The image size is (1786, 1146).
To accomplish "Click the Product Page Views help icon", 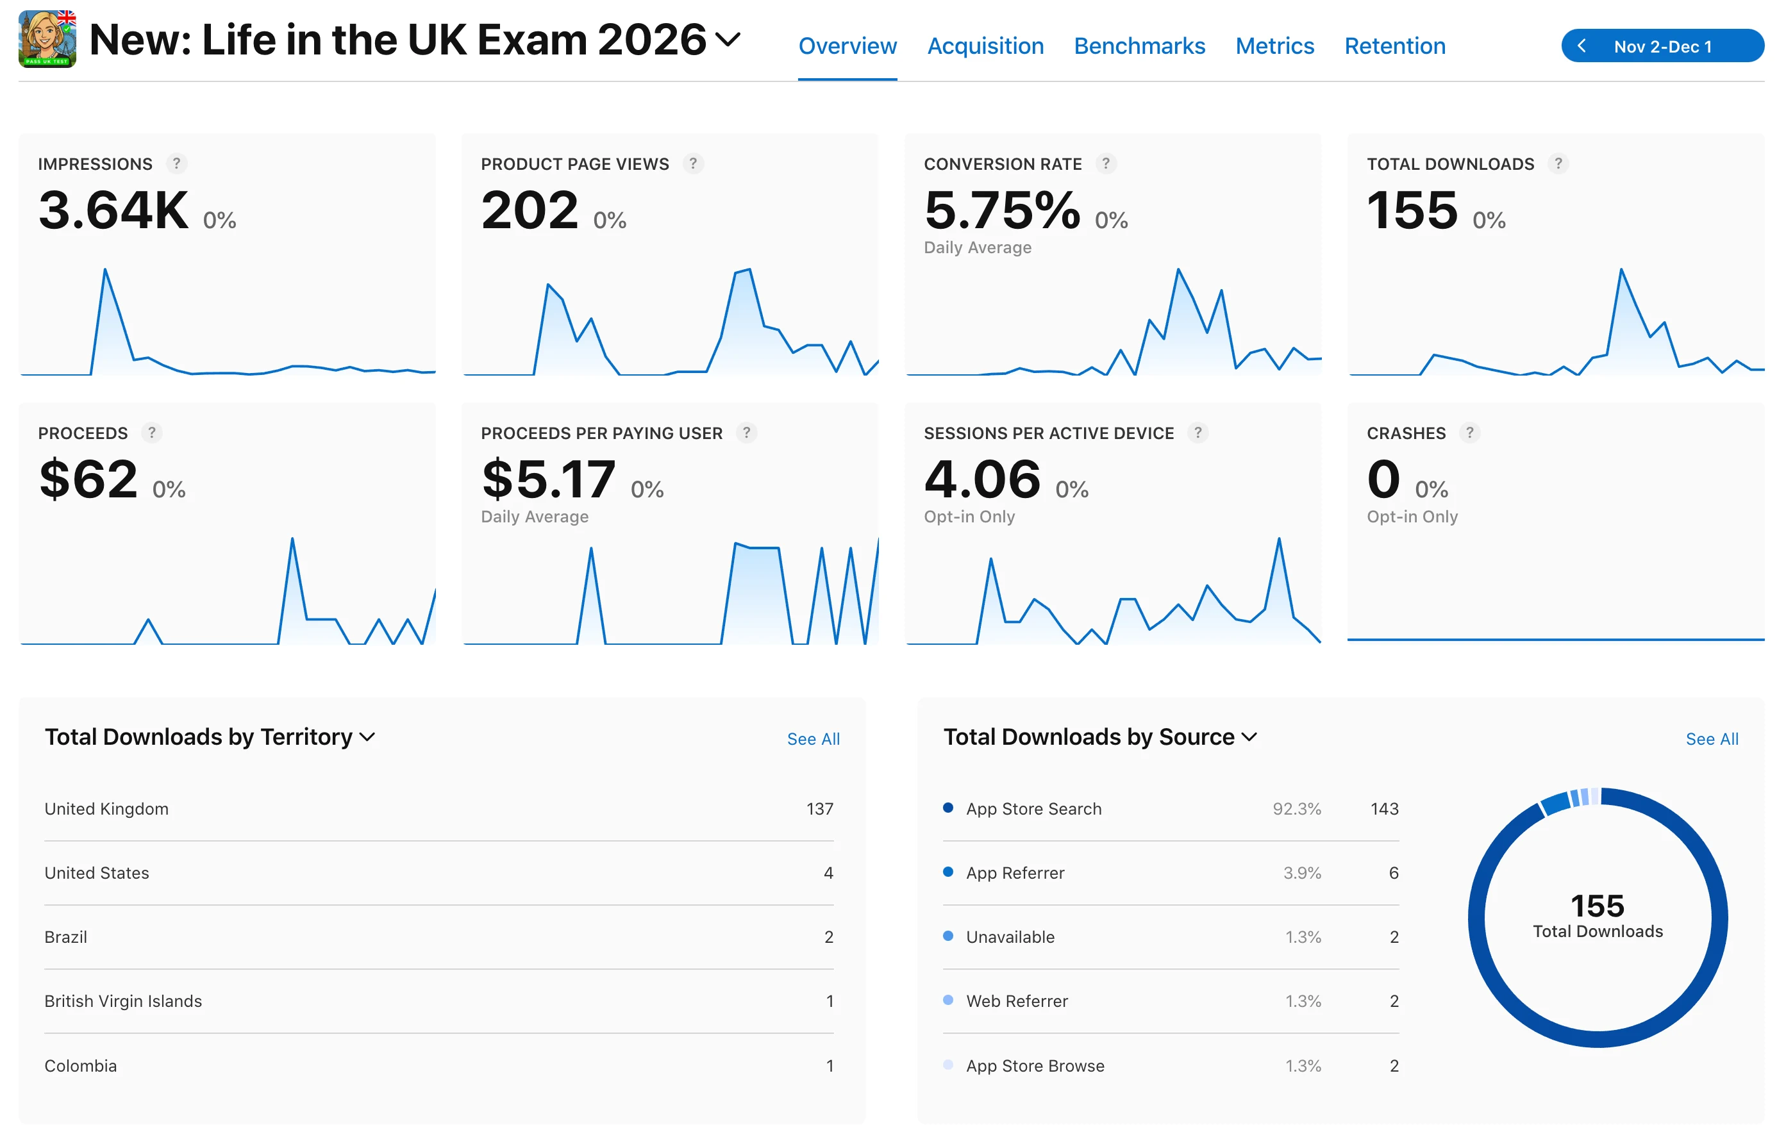I will click(x=693, y=163).
